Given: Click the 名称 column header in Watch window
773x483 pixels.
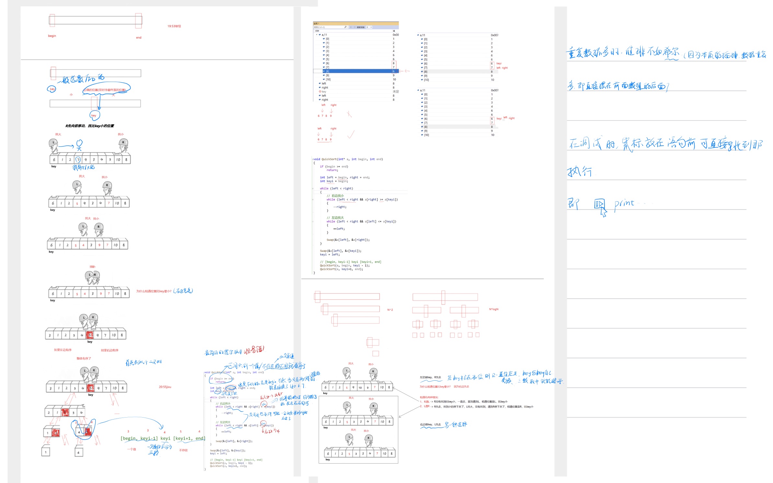Looking at the screenshot, I should pyautogui.click(x=317, y=31).
